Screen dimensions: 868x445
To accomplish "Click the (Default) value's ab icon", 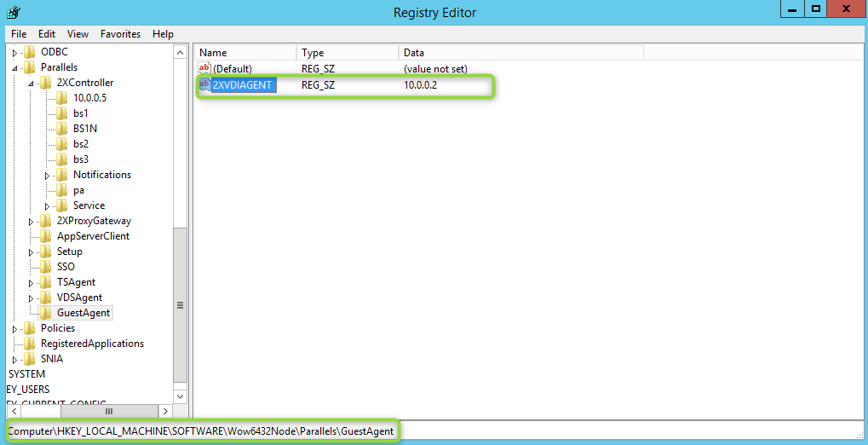I will 204,68.
